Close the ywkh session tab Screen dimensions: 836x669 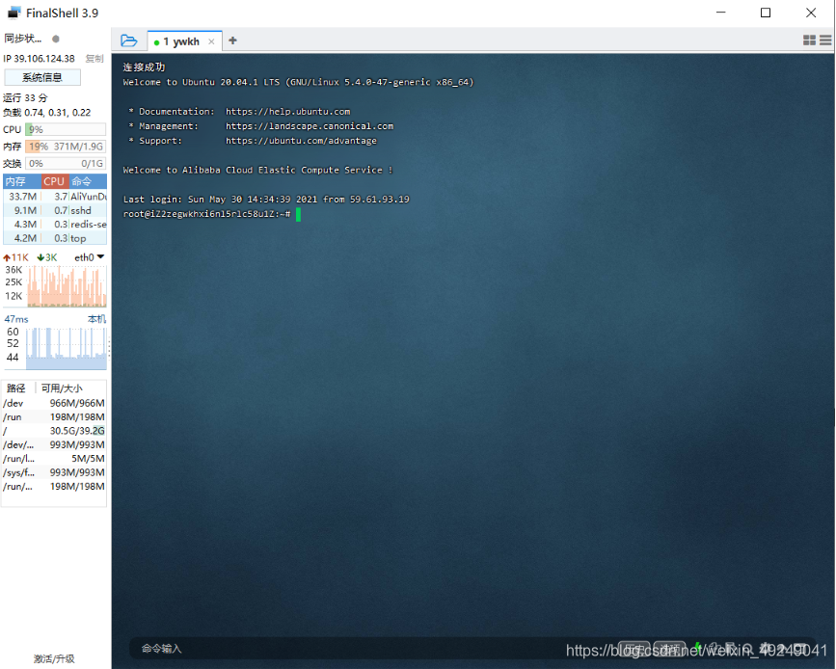(x=211, y=41)
